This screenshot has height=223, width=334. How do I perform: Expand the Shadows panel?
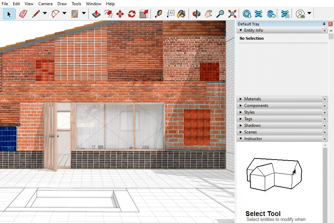point(252,125)
